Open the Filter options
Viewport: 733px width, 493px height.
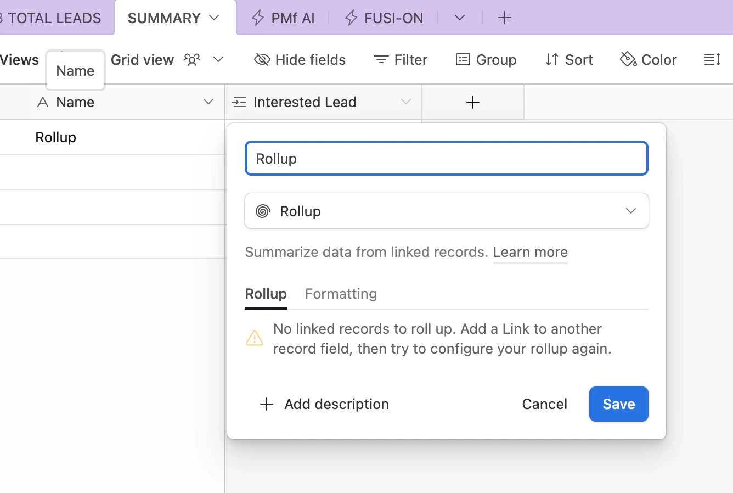[x=401, y=60]
